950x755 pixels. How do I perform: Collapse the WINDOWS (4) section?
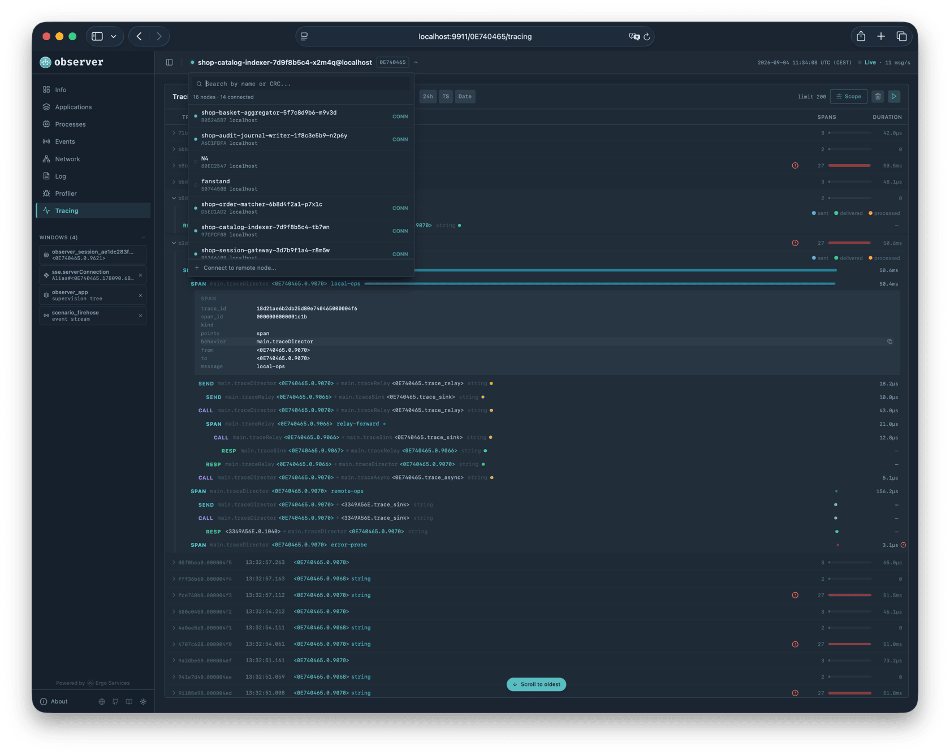(143, 238)
